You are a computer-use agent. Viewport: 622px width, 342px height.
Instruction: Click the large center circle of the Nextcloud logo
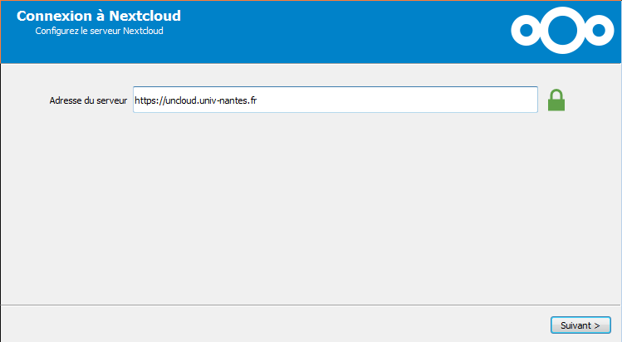point(561,31)
